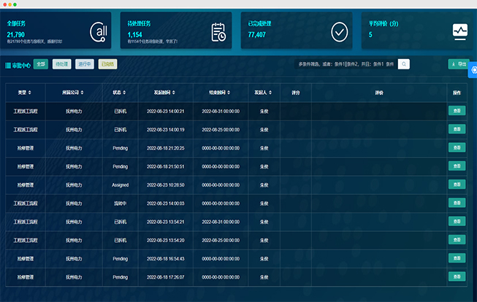The width and height of the screenshot is (477, 302).
Task: Sort by 发起人 column arrows
Action: 269,93
